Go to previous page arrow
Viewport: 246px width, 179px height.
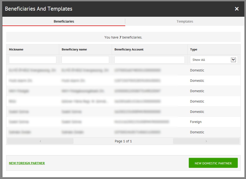40,141
